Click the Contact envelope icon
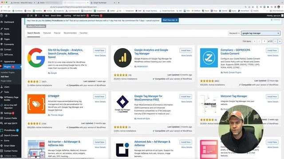 pos(2,49)
